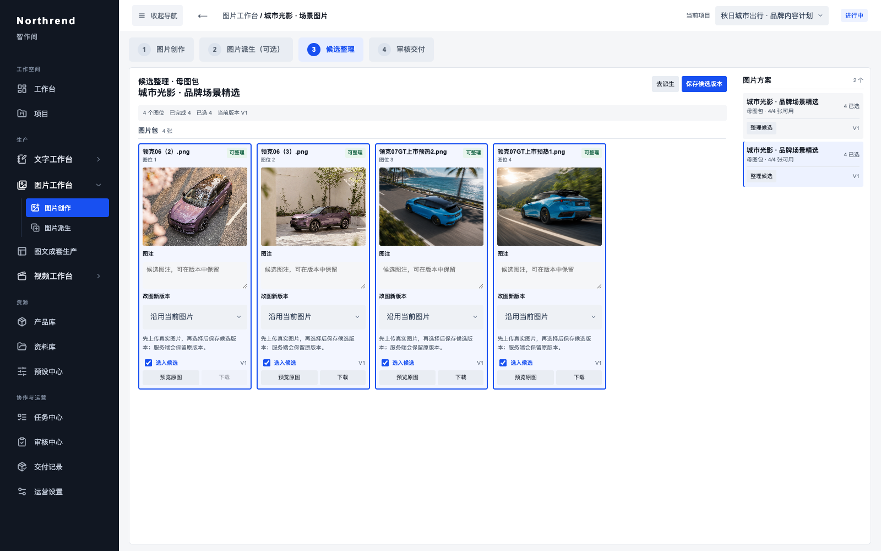Open 工作台 sidebar icon
The image size is (881, 551).
pos(22,89)
